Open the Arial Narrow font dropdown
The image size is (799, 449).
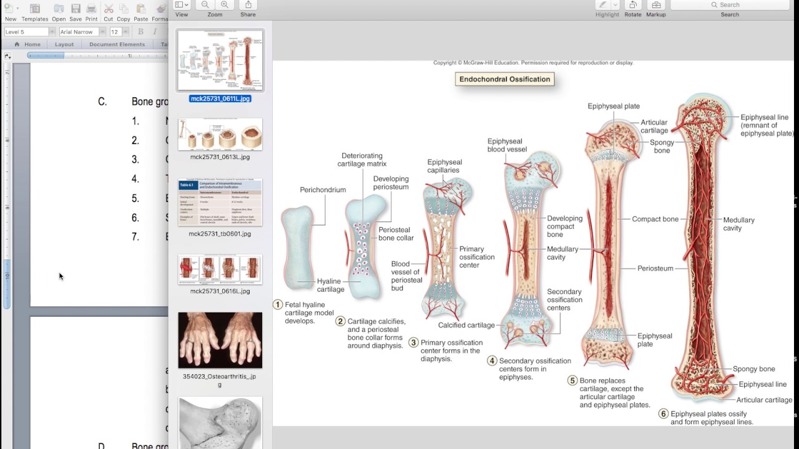pos(102,32)
